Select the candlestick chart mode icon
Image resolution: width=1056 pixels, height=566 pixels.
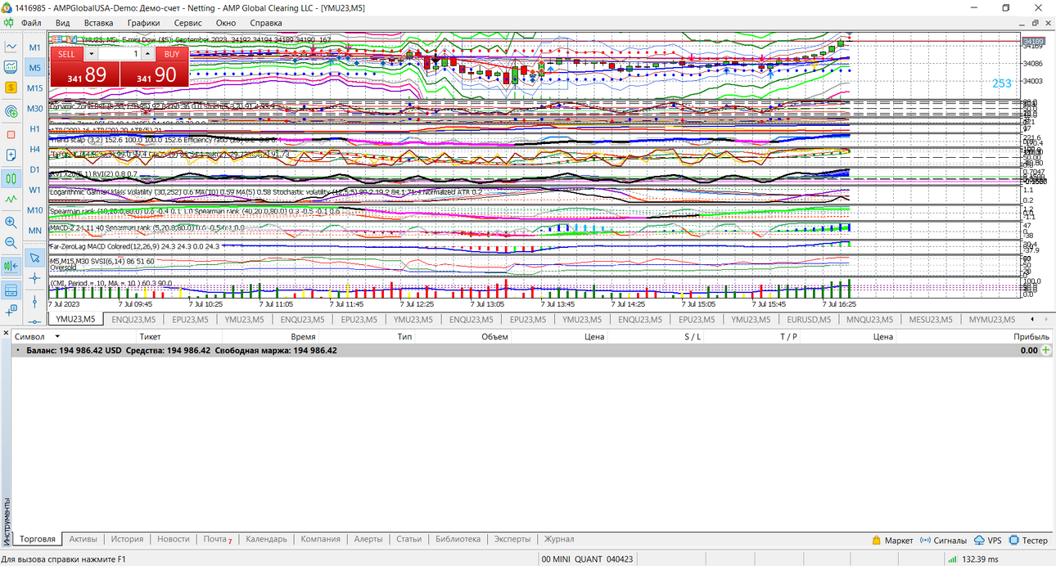[11, 177]
